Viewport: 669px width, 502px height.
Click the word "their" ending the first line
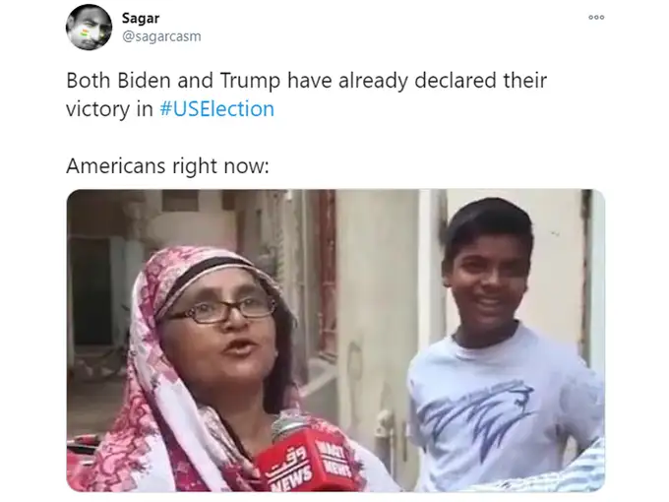(524, 81)
